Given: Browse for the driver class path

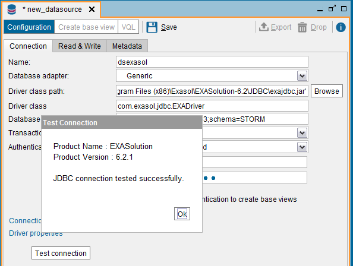Looking at the screenshot, I should [x=327, y=91].
